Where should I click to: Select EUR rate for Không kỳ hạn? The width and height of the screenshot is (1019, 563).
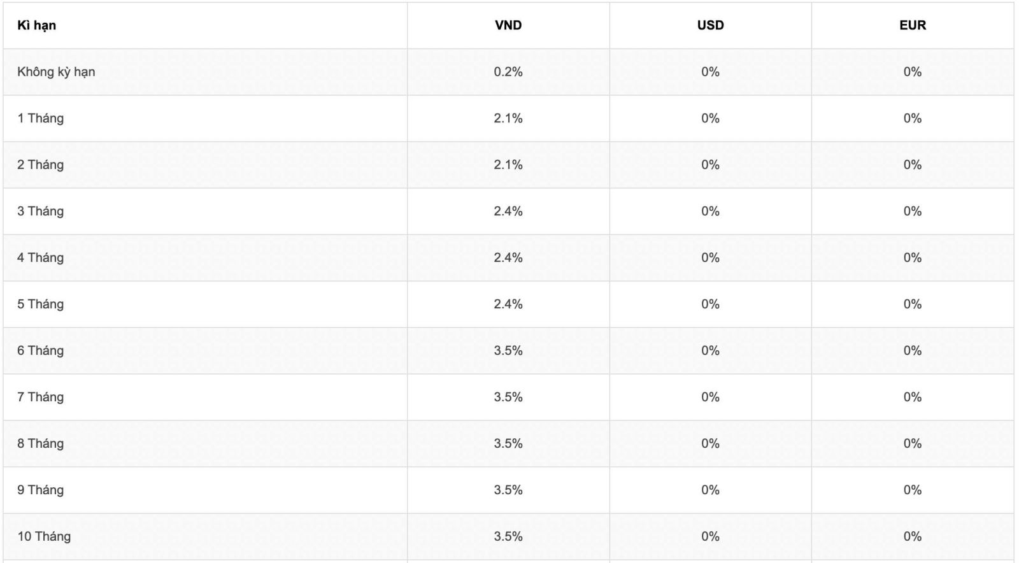tap(913, 72)
